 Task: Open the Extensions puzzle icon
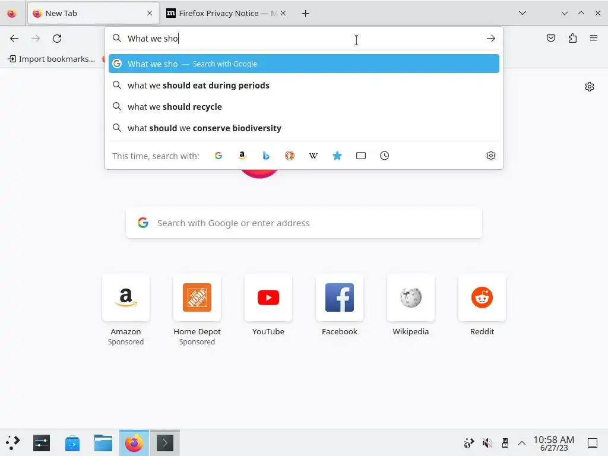[x=572, y=38]
